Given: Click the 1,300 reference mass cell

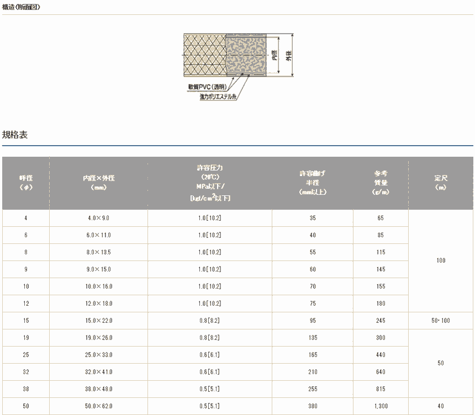Looking at the screenshot, I should (381, 407).
